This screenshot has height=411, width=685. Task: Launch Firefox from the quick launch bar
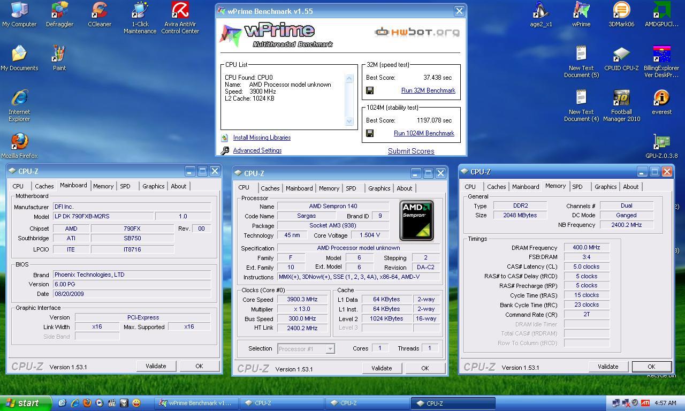coord(87,403)
